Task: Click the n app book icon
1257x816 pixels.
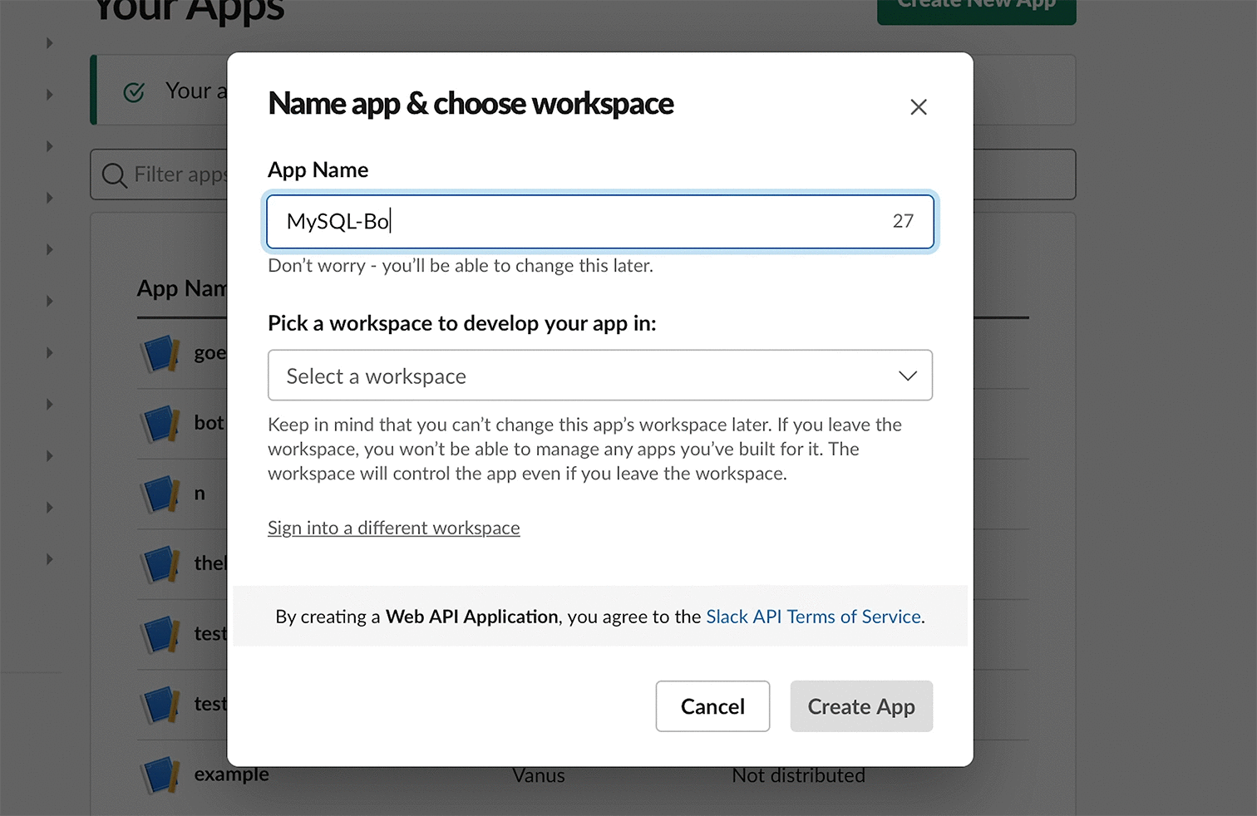Action: click(160, 494)
